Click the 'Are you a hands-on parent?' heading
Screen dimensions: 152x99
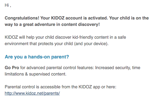pos(37,57)
